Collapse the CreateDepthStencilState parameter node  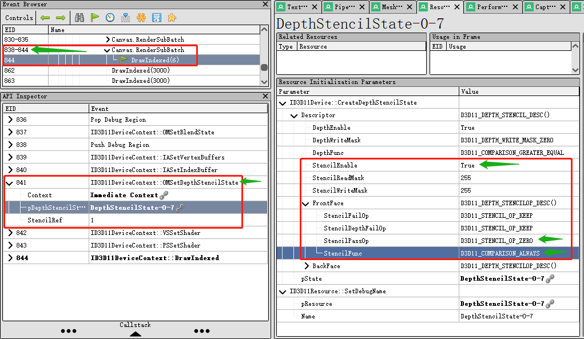[x=283, y=103]
